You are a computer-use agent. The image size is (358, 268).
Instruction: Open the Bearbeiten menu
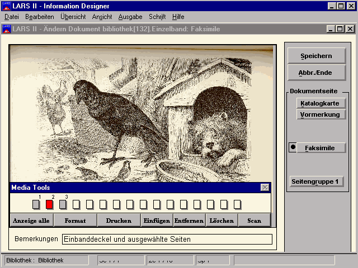(x=40, y=17)
